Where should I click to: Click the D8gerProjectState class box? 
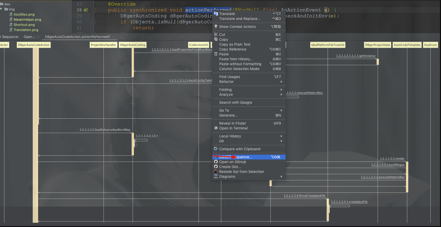click(378, 45)
